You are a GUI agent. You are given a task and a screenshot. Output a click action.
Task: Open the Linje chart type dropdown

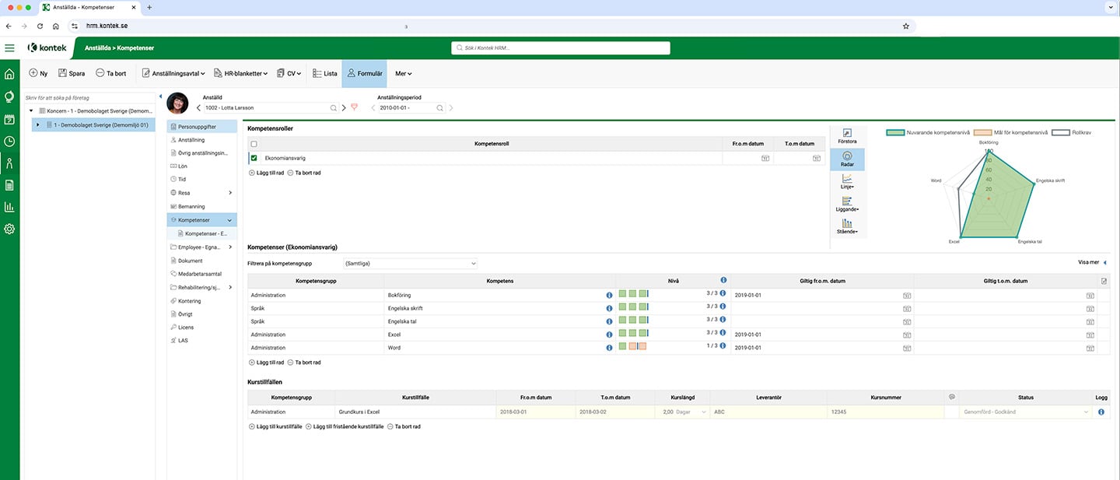point(847,183)
